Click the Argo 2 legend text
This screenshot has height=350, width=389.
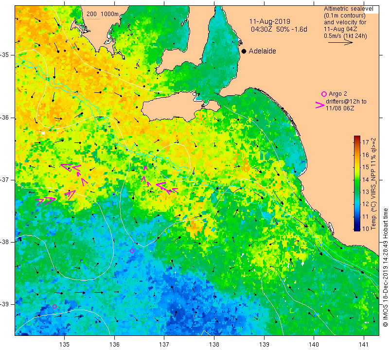pos(337,94)
